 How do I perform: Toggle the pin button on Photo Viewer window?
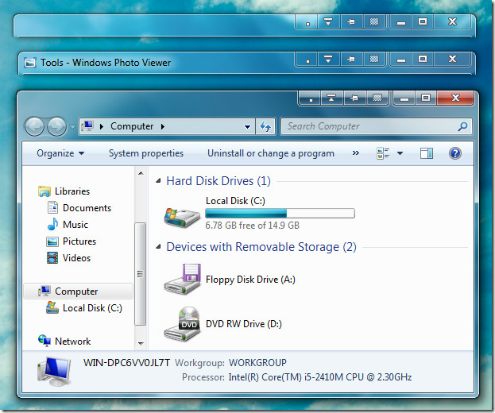(x=351, y=60)
